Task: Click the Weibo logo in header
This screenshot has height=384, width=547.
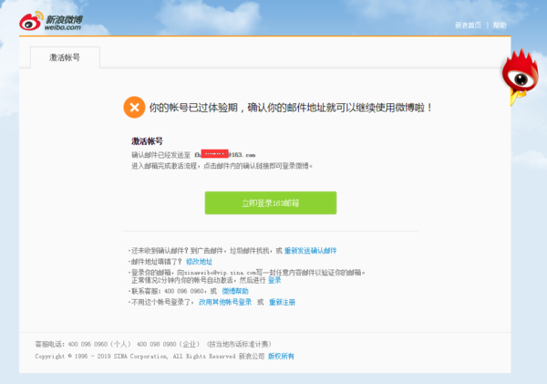Action: (51, 22)
